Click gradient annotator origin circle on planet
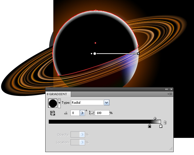194x155 pixels. pyautogui.click(x=95, y=54)
